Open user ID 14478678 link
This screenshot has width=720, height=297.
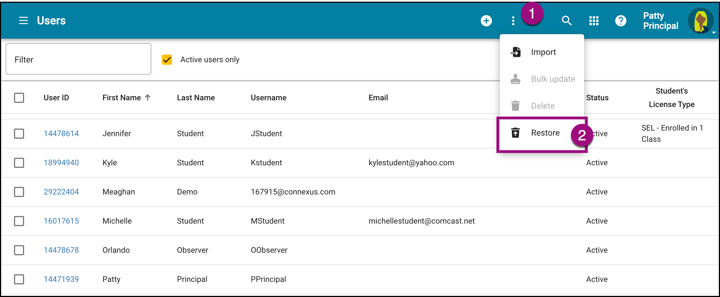[61, 250]
